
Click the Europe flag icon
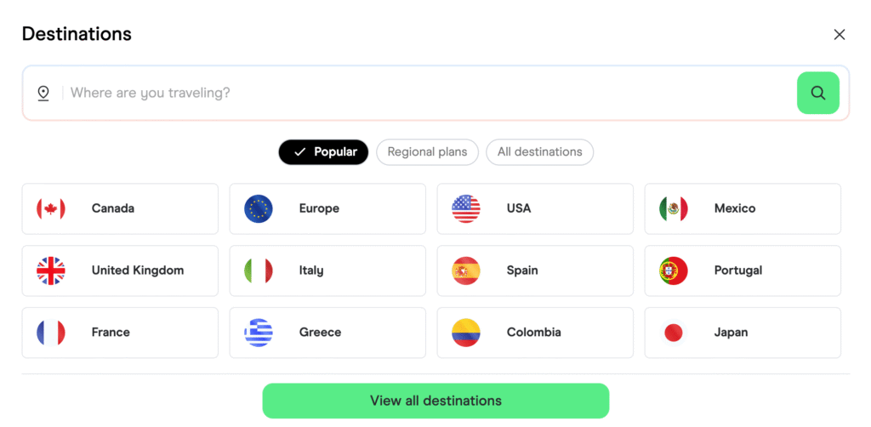(x=259, y=208)
